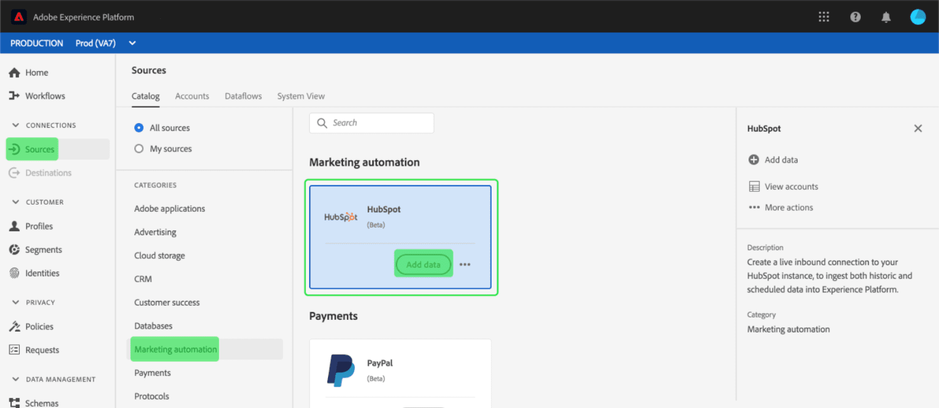Click View accounts label in right panel
This screenshot has width=939, height=408.
(x=791, y=187)
